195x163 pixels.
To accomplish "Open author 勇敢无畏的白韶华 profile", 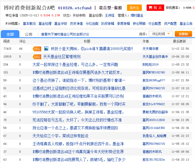I will tap(155, 112).
